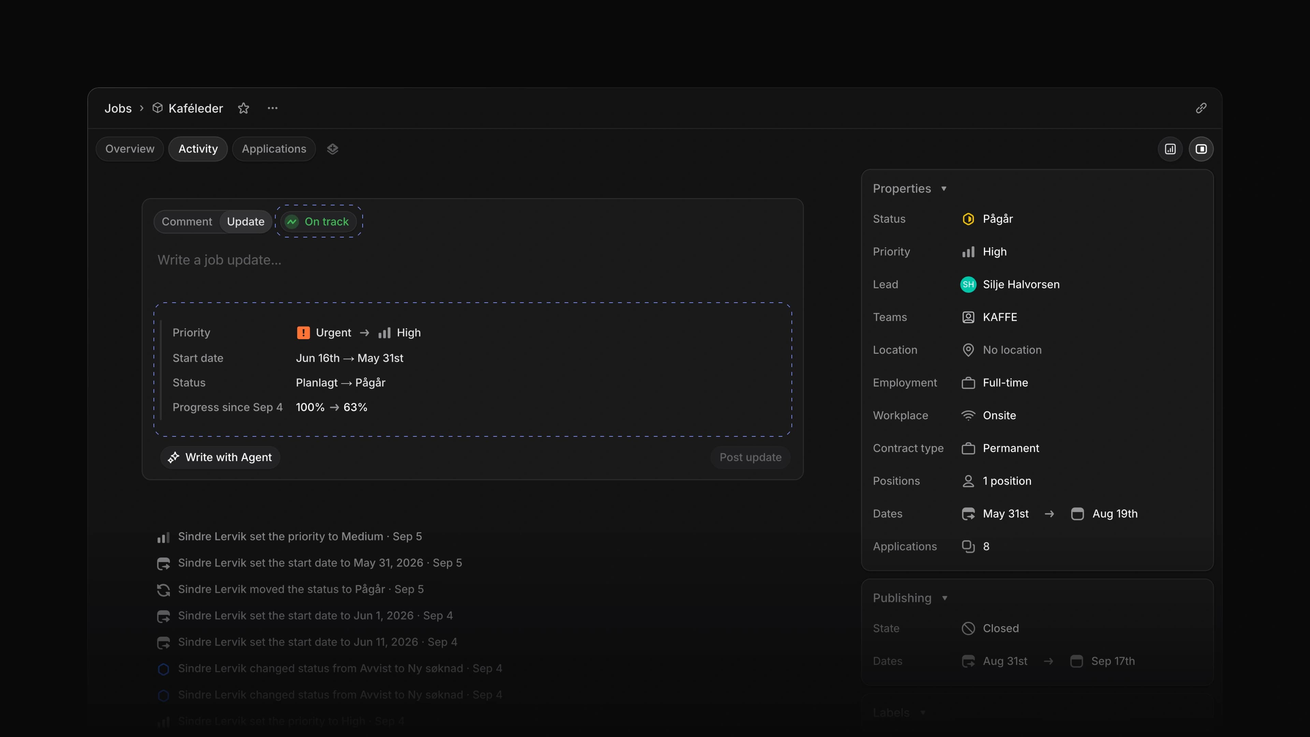
Task: Open the chart insights panel icon
Action: click(1171, 149)
